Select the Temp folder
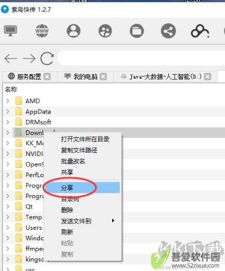 coord(34,217)
